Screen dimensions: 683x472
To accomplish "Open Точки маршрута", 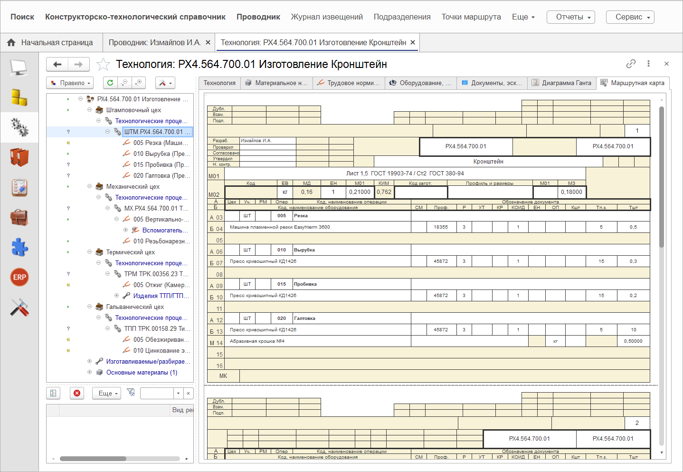I will click(471, 17).
